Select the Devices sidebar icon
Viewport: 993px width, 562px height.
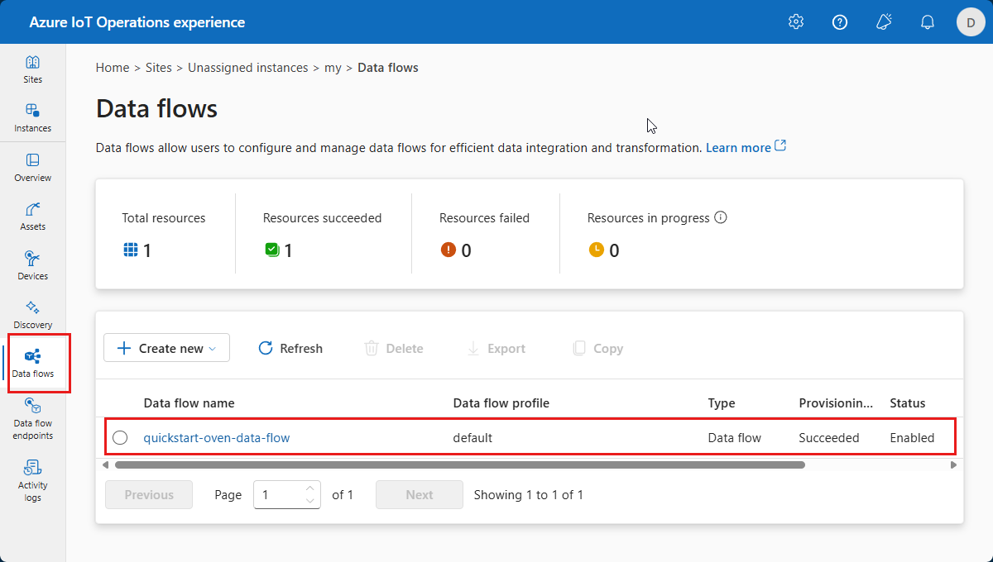32,264
